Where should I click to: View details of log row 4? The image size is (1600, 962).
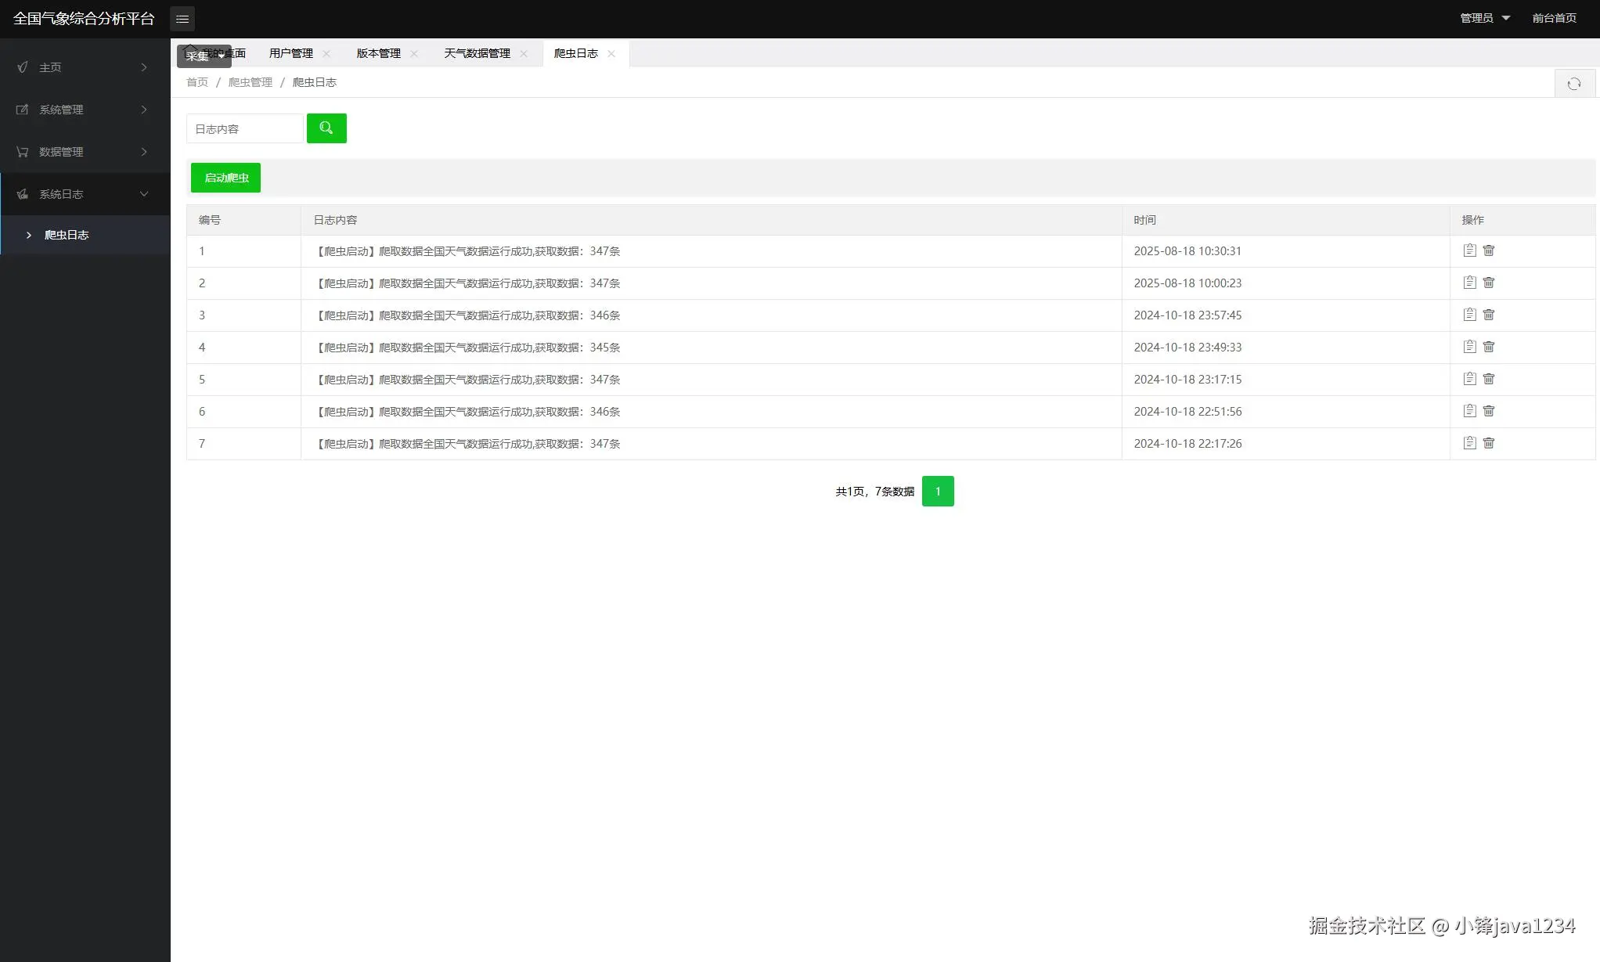[x=1469, y=347]
